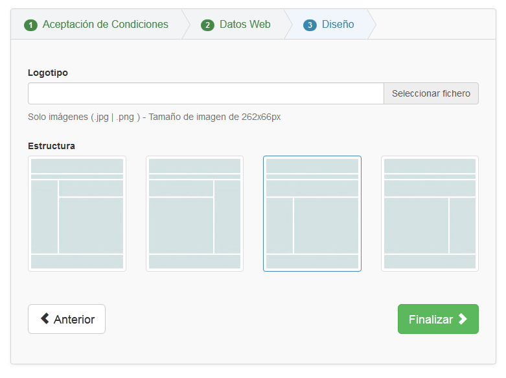Go to the Datos Web step
Viewport: 506px width, 378px height.
(245, 25)
